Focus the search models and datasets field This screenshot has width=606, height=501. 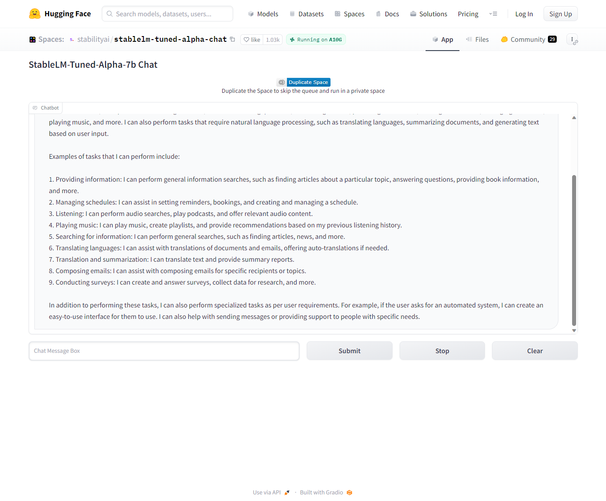pyautogui.click(x=167, y=14)
